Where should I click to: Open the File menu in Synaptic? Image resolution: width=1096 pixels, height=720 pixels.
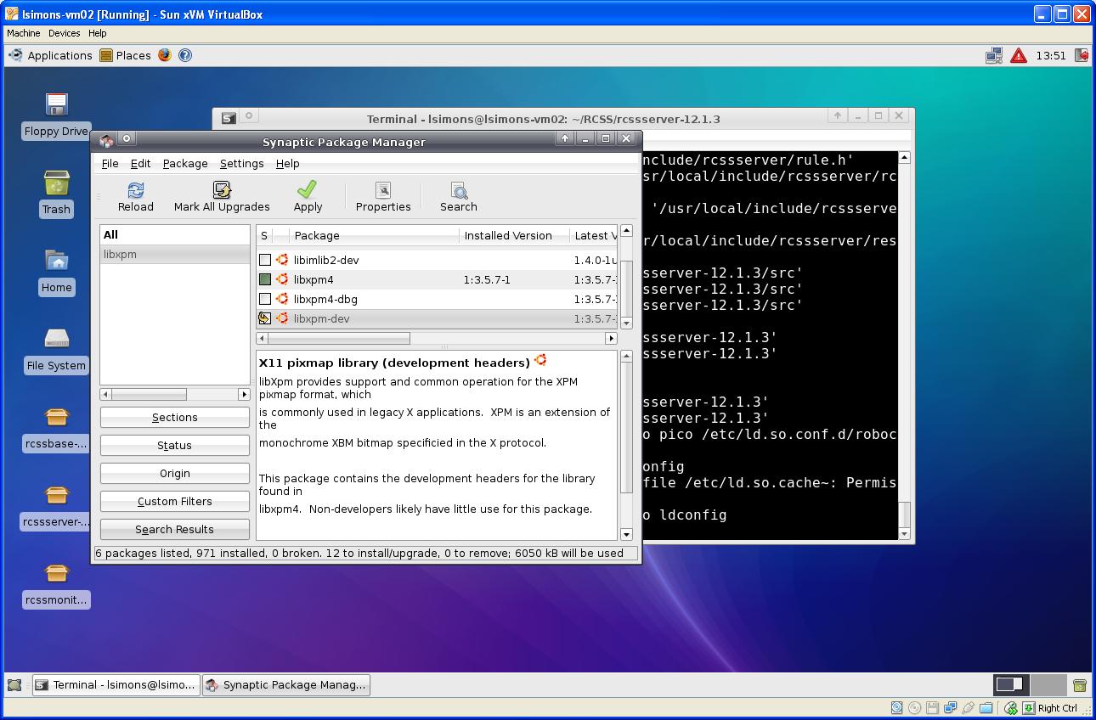click(x=110, y=163)
